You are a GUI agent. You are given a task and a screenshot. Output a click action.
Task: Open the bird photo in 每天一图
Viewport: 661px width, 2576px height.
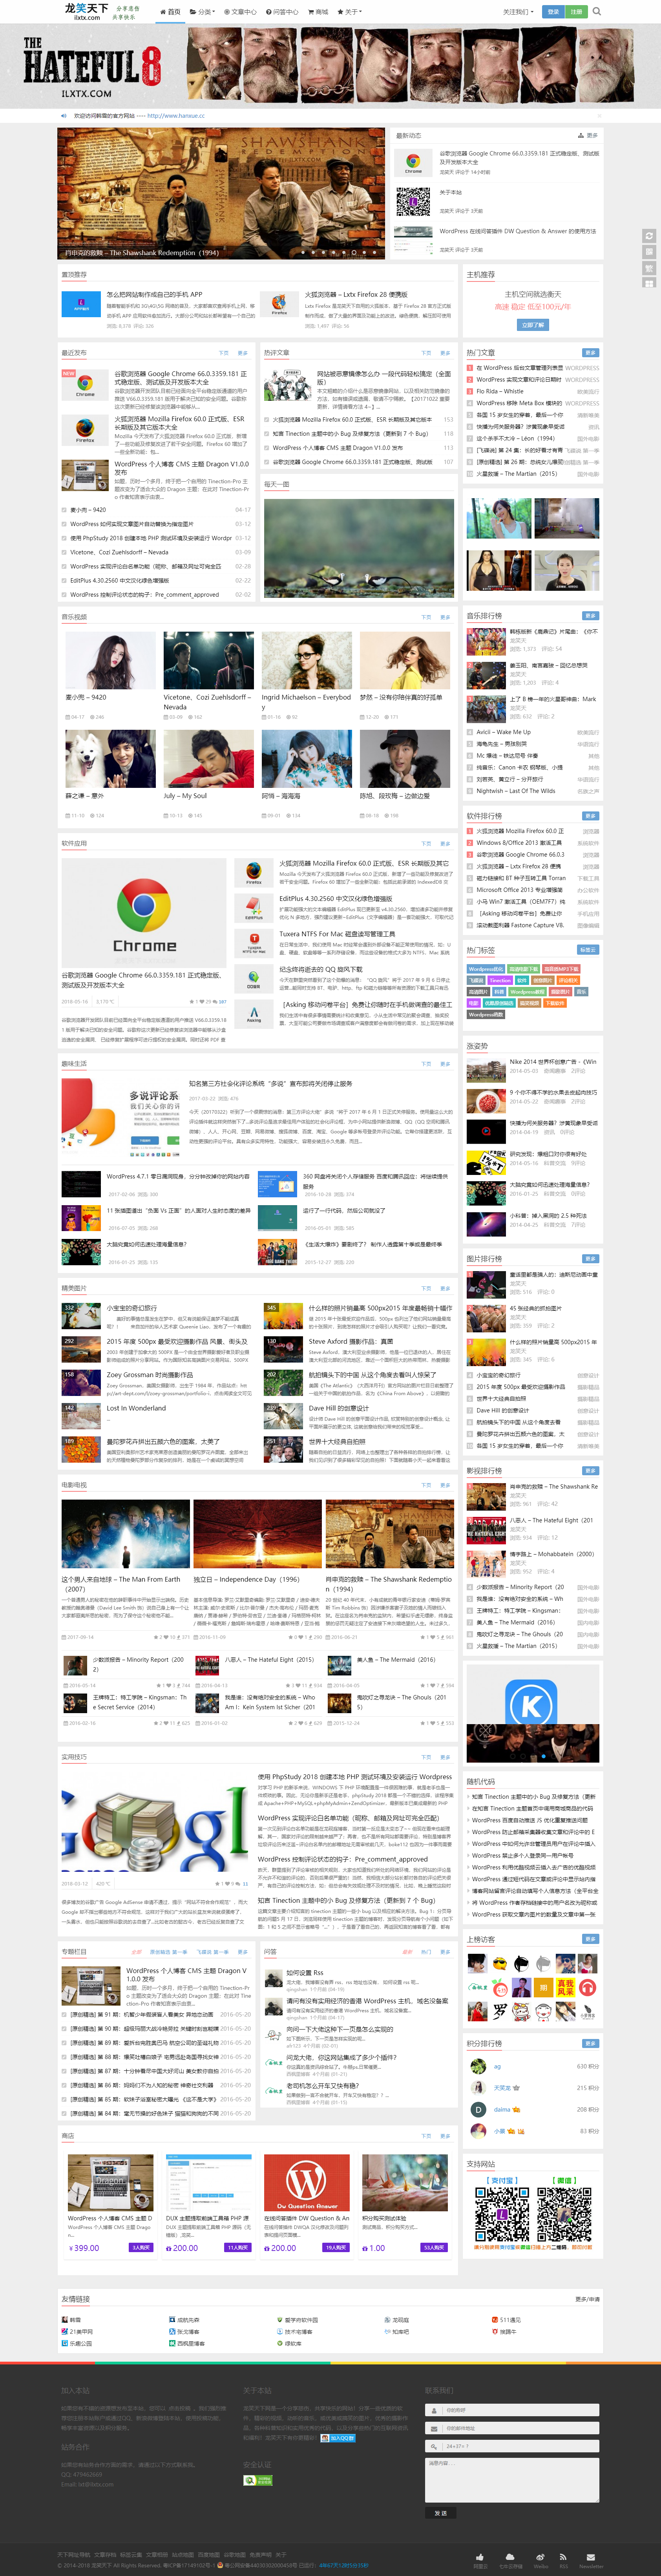pyautogui.click(x=359, y=548)
